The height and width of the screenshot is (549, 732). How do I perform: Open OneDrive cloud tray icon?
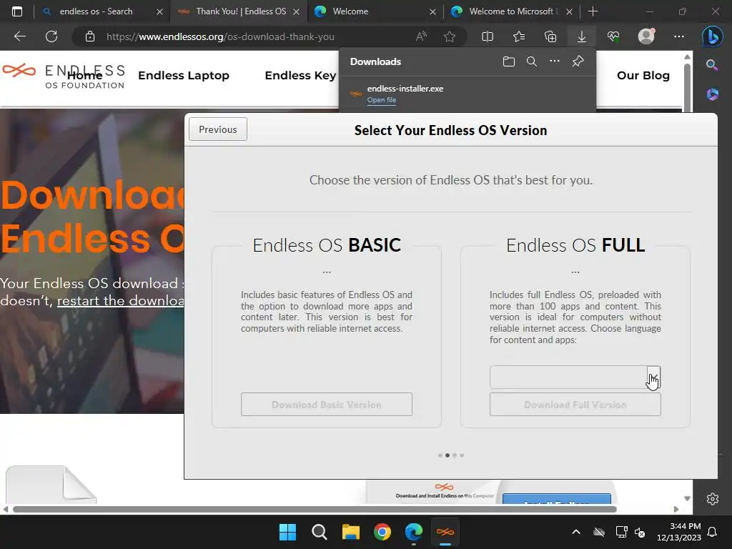click(599, 532)
